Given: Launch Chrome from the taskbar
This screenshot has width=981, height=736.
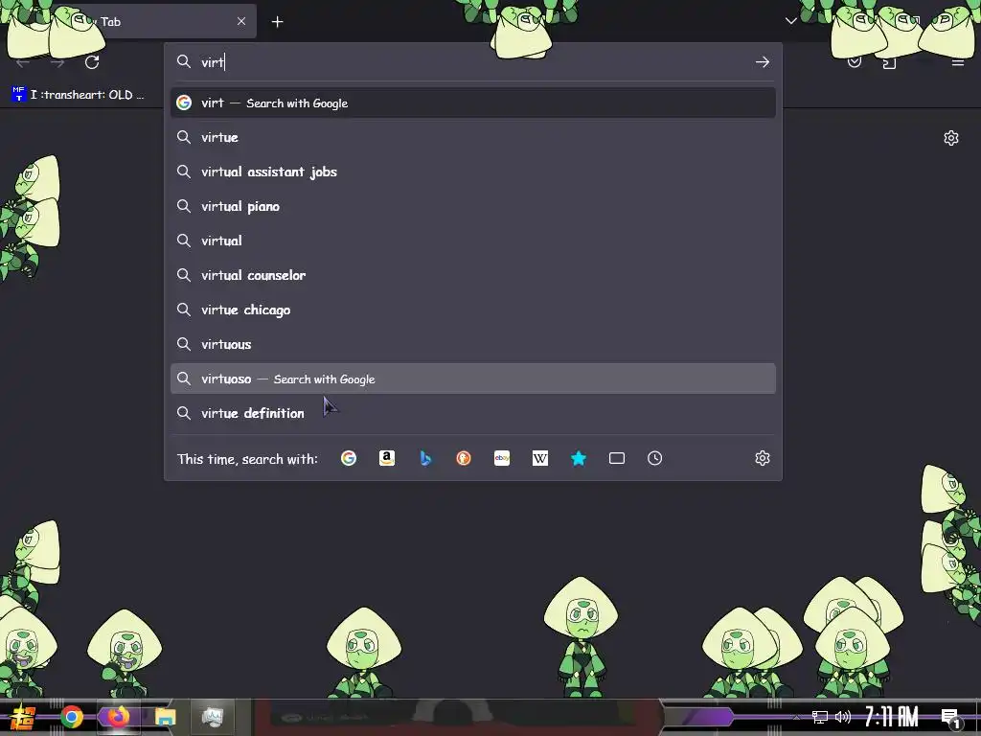Looking at the screenshot, I should pos(71,717).
